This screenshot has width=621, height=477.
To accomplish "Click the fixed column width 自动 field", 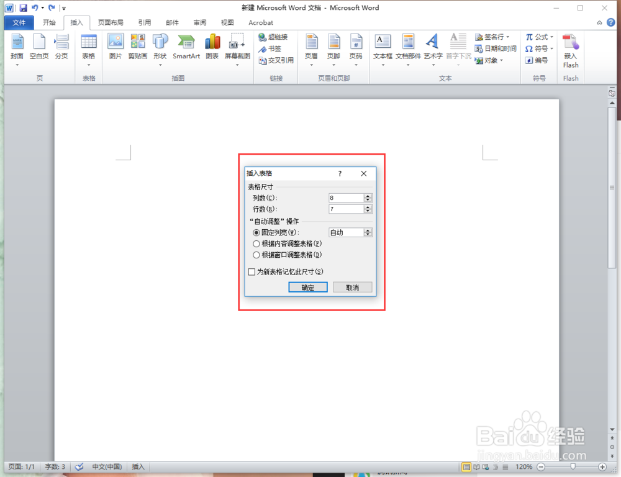I will click(346, 232).
